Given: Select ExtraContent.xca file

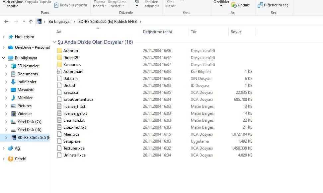Looking at the screenshot, I should 78,99.
